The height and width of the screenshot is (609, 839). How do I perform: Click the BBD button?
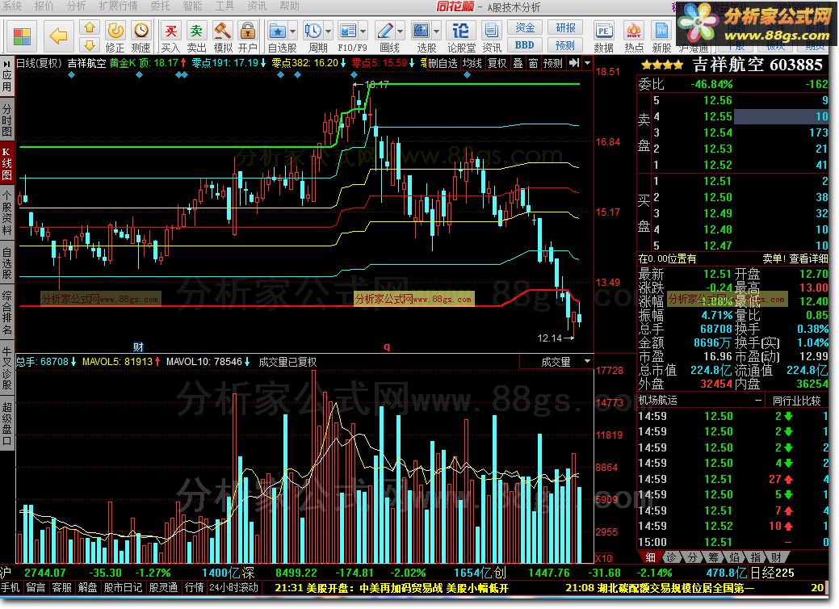[x=525, y=45]
